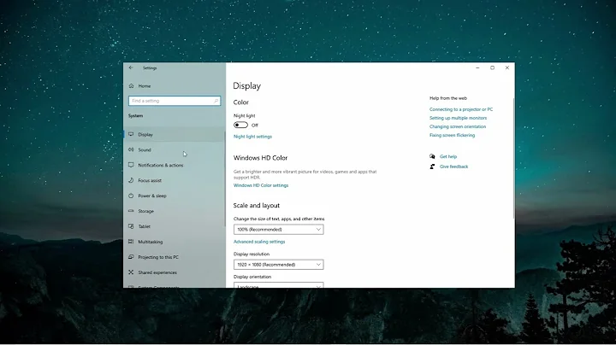Open Windows HD Color settings link

click(261, 185)
